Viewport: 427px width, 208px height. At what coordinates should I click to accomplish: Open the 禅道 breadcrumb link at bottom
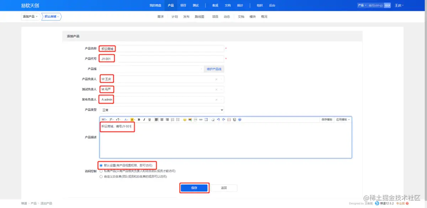(24, 203)
